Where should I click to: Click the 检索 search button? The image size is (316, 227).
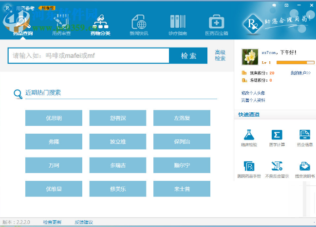coord(188,55)
